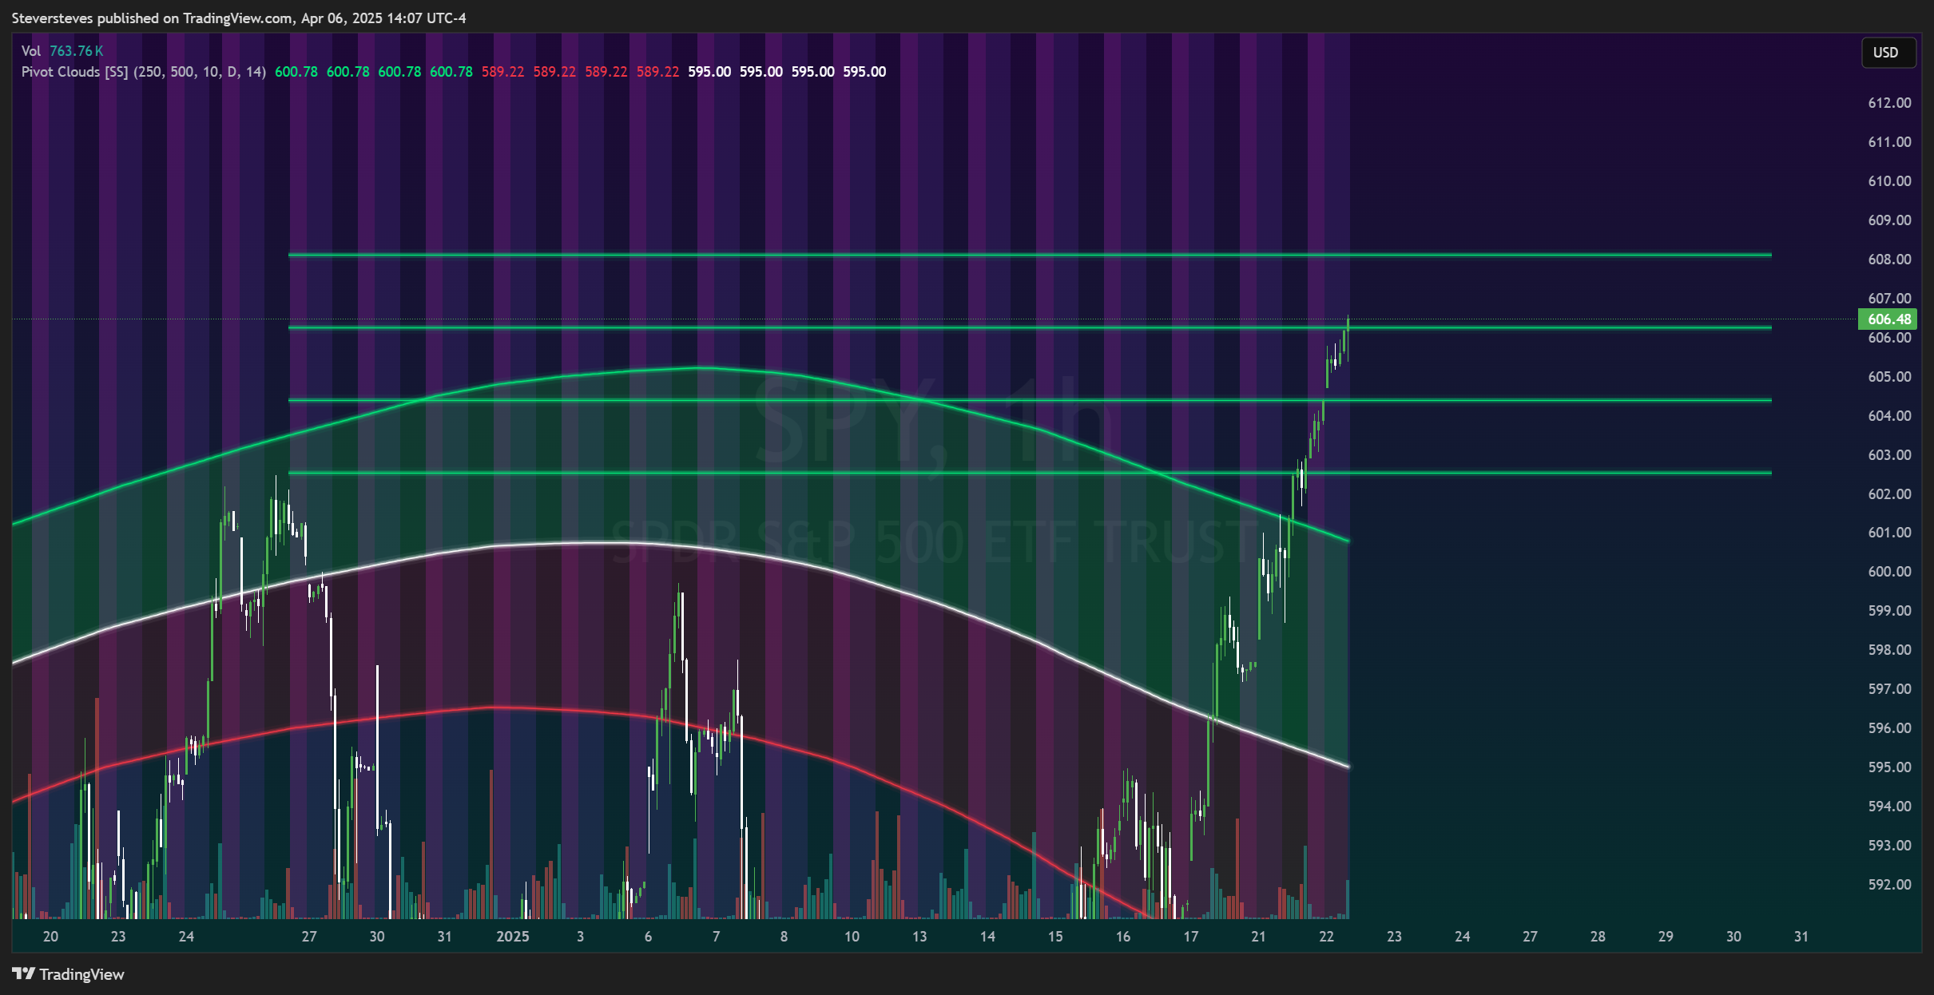Click the 604.00 price axis label
Screen dimensions: 1934x995
[1889, 416]
